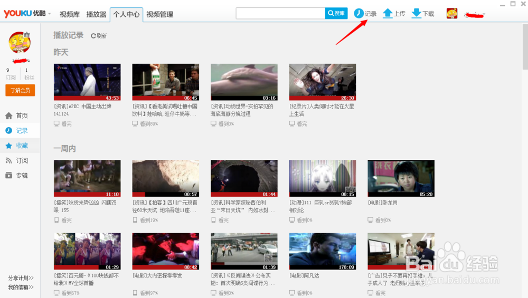Focus the search input field
Image resolution: width=528 pixels, height=298 pixels.
(280, 14)
